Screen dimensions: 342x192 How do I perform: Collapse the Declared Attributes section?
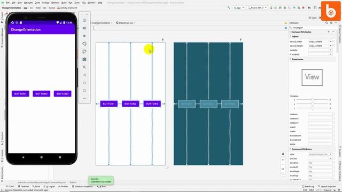point(290,32)
